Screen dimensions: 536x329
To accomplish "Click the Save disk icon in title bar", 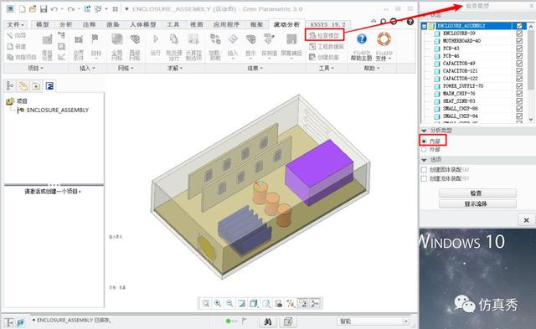I will tap(44, 9).
